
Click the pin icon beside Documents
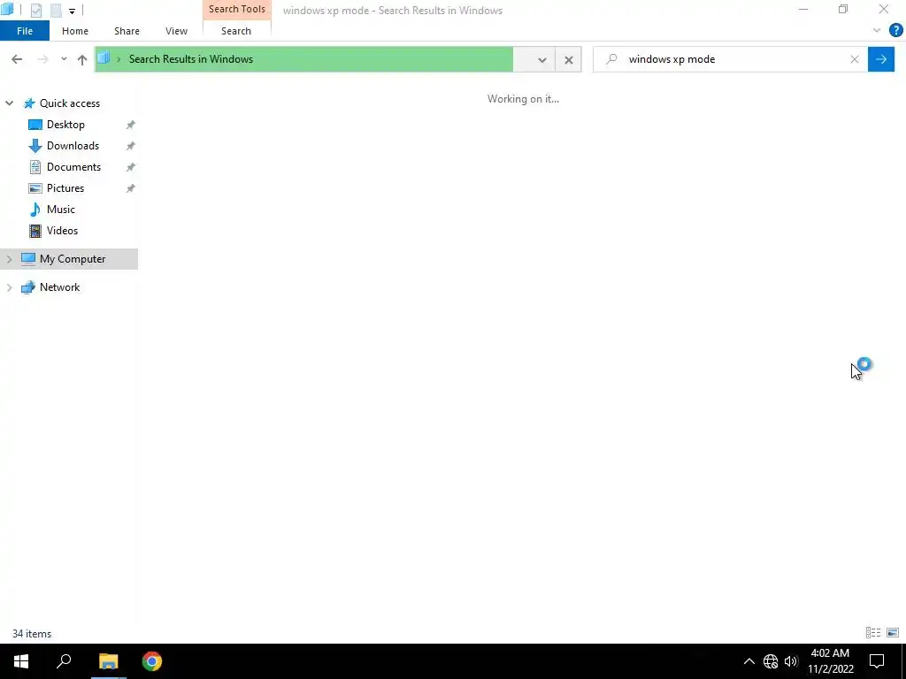click(x=131, y=167)
